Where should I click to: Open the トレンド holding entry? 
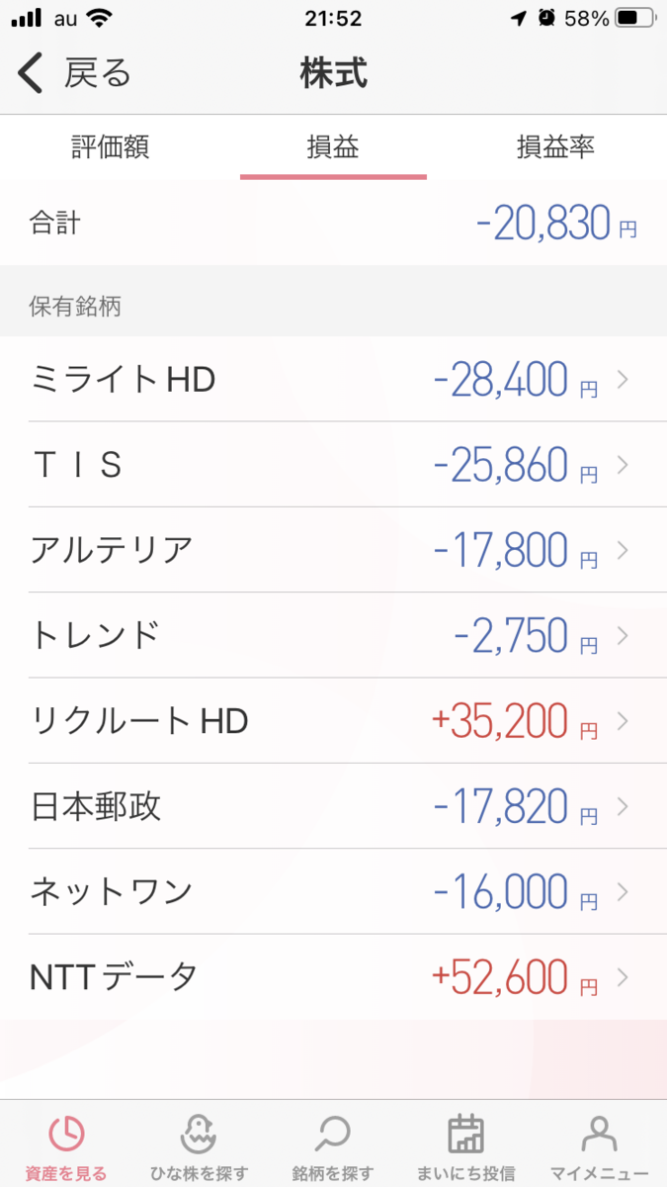click(333, 635)
